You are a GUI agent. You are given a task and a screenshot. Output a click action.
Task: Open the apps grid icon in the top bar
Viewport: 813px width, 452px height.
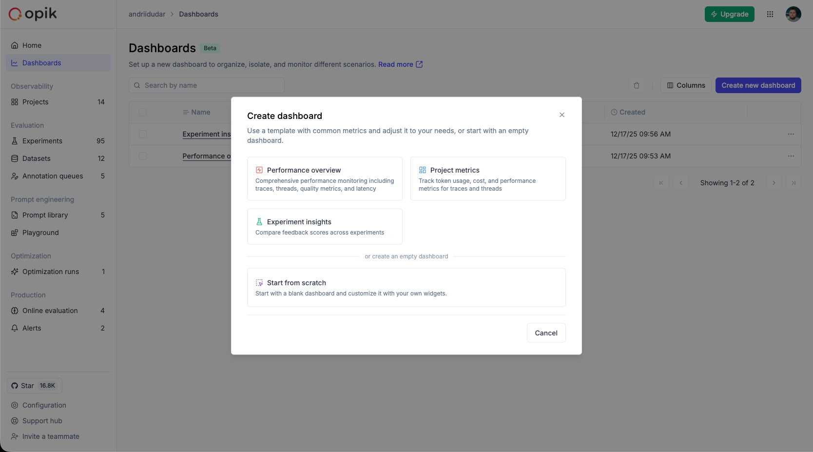pyautogui.click(x=770, y=14)
